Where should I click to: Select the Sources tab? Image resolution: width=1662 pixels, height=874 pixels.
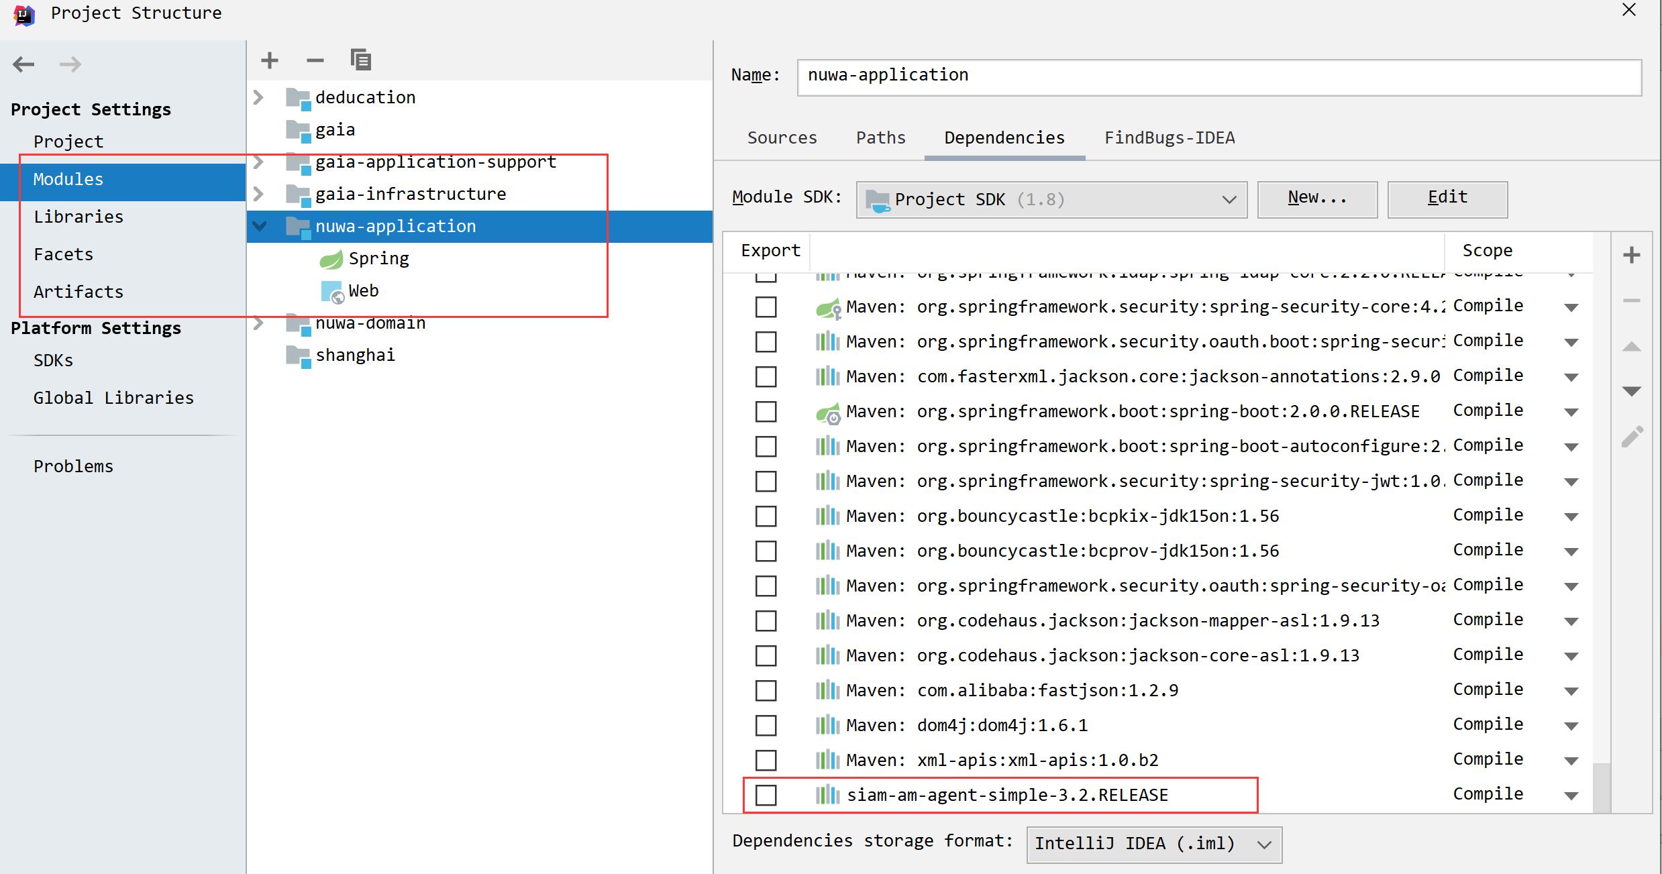click(782, 136)
